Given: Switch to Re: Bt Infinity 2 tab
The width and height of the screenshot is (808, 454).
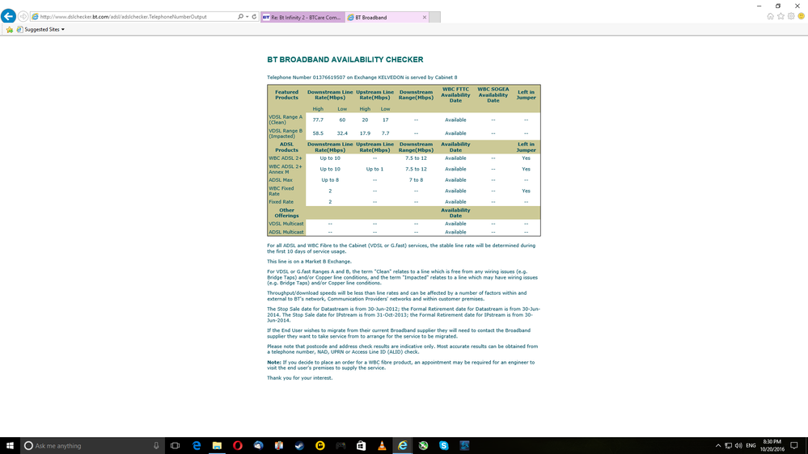Looking at the screenshot, I should click(302, 17).
